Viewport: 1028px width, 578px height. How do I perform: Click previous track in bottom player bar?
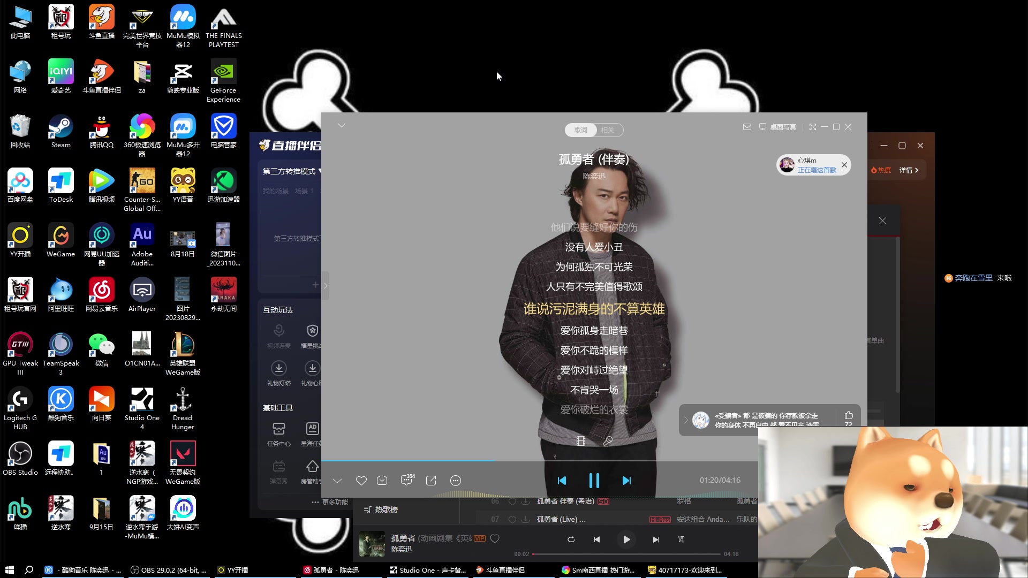[x=597, y=539]
